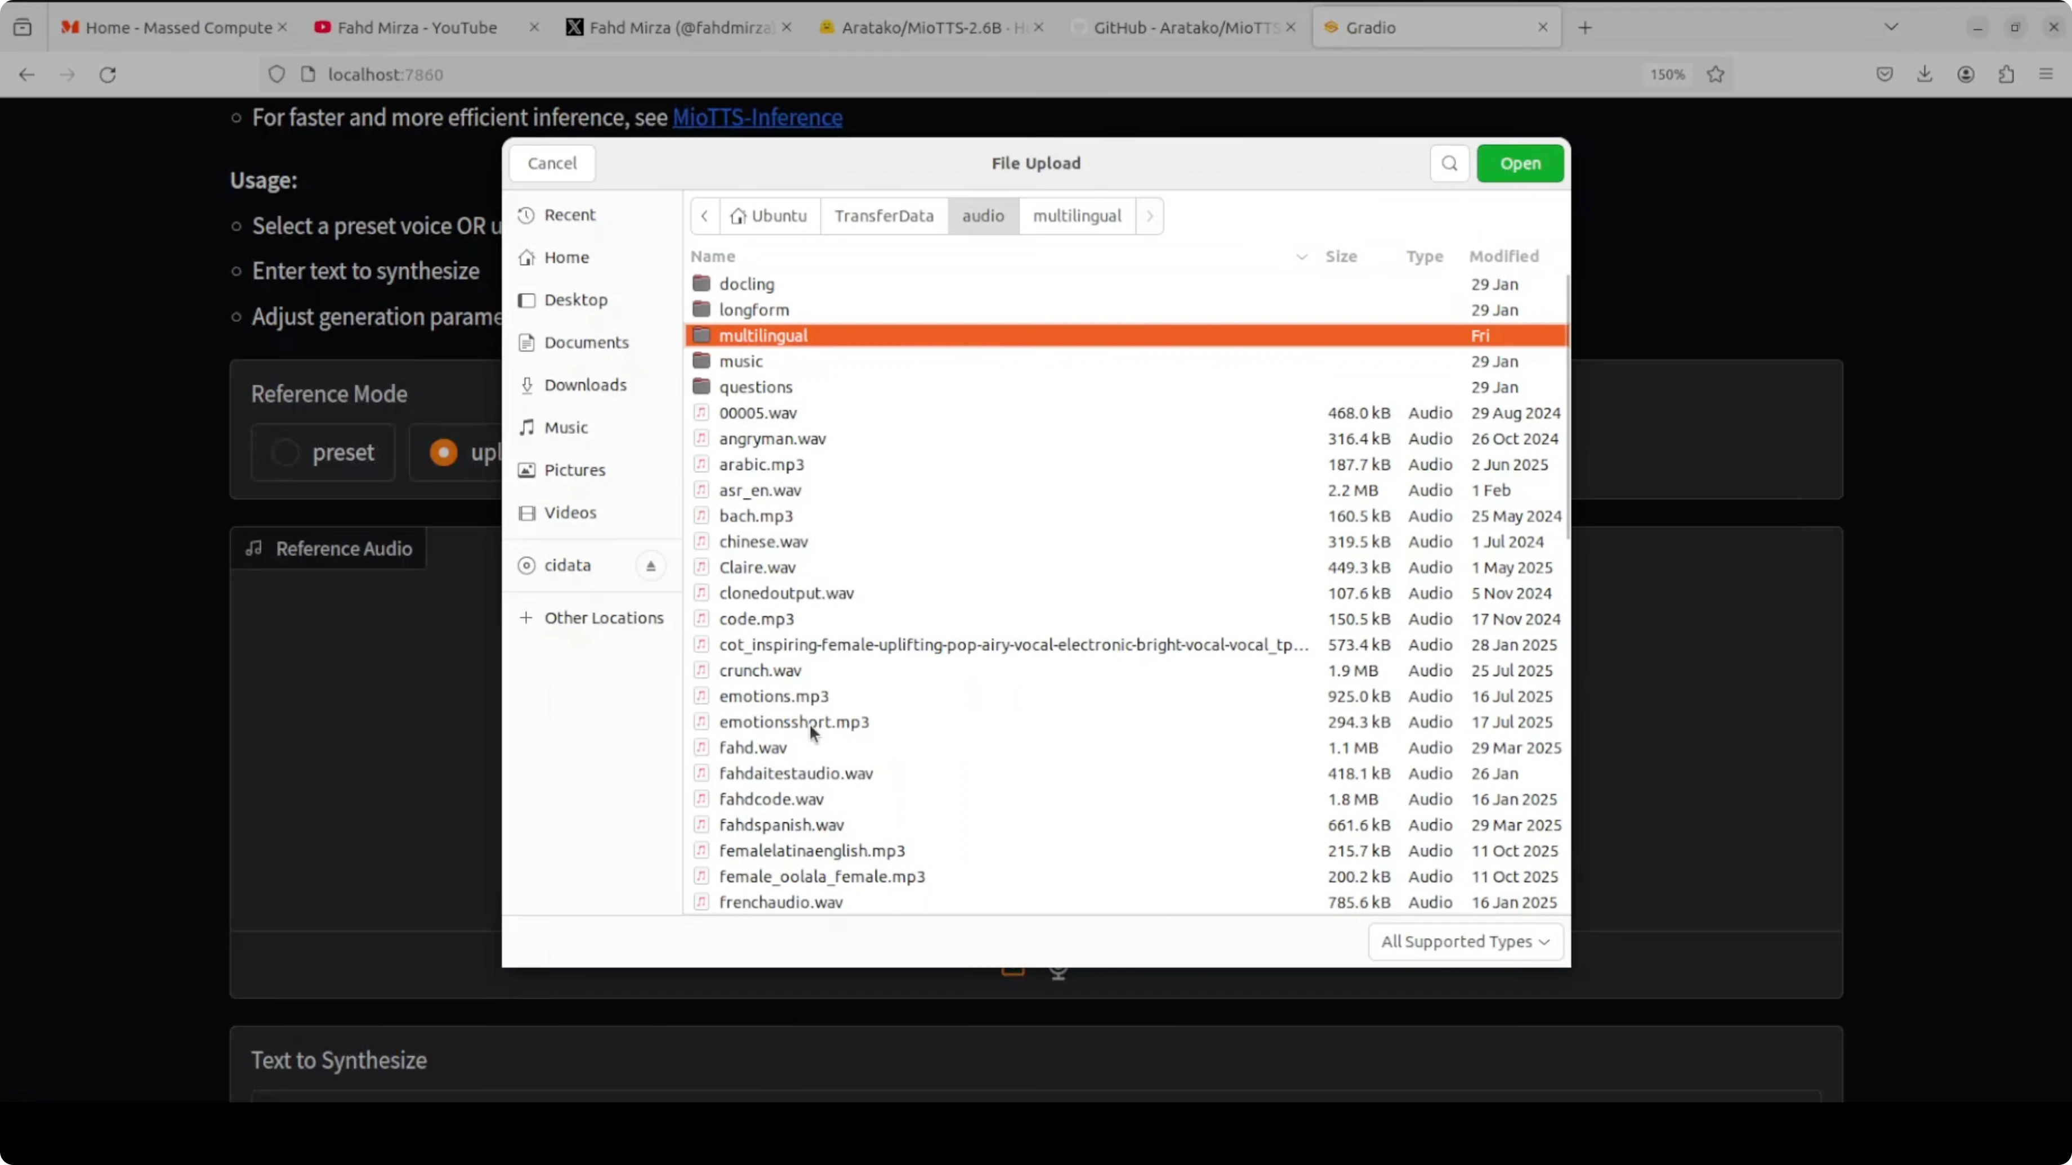Bookmark this page with star icon

(1716, 75)
